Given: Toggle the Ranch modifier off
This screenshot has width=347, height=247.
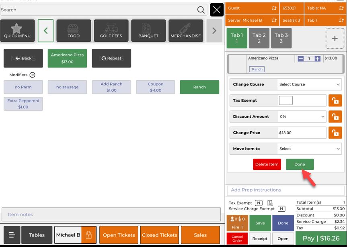Looking at the screenshot, I should click(x=199, y=87).
